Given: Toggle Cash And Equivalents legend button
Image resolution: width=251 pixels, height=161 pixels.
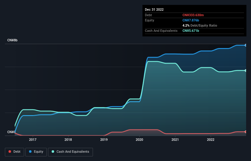Looking at the screenshot, I should point(70,152).
